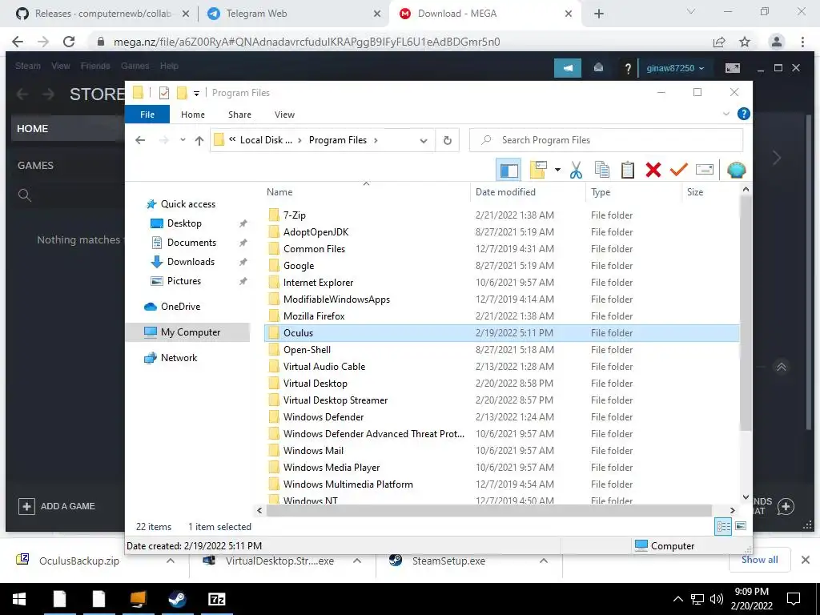
Task: Select the Virtual Desktop Streamer folder
Action: [501, 400]
